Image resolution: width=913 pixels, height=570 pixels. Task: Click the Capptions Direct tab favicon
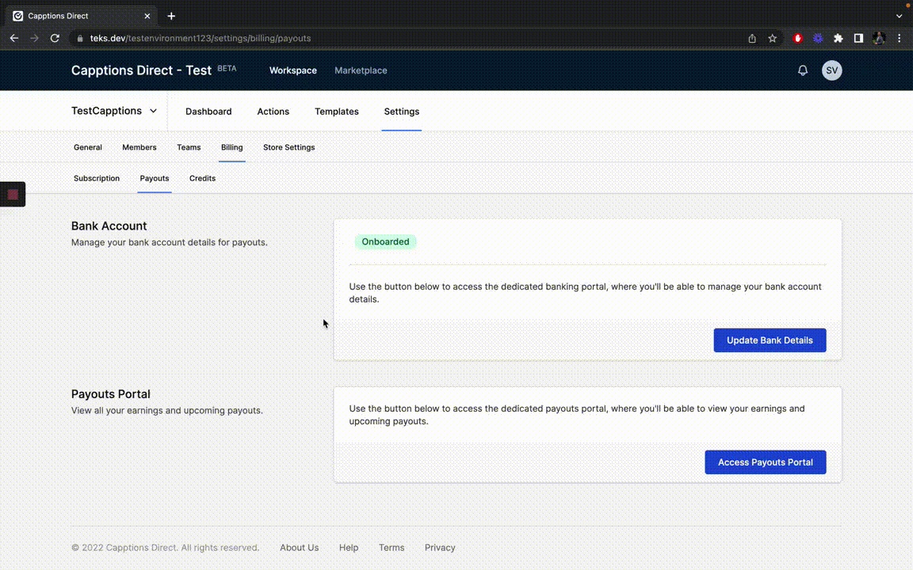[x=18, y=17]
